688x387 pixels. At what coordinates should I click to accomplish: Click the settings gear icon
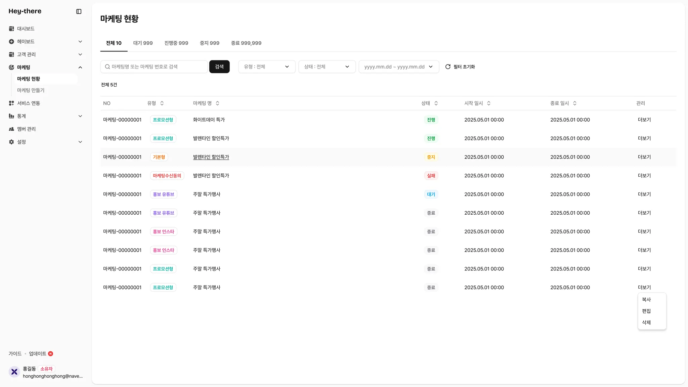tap(11, 142)
